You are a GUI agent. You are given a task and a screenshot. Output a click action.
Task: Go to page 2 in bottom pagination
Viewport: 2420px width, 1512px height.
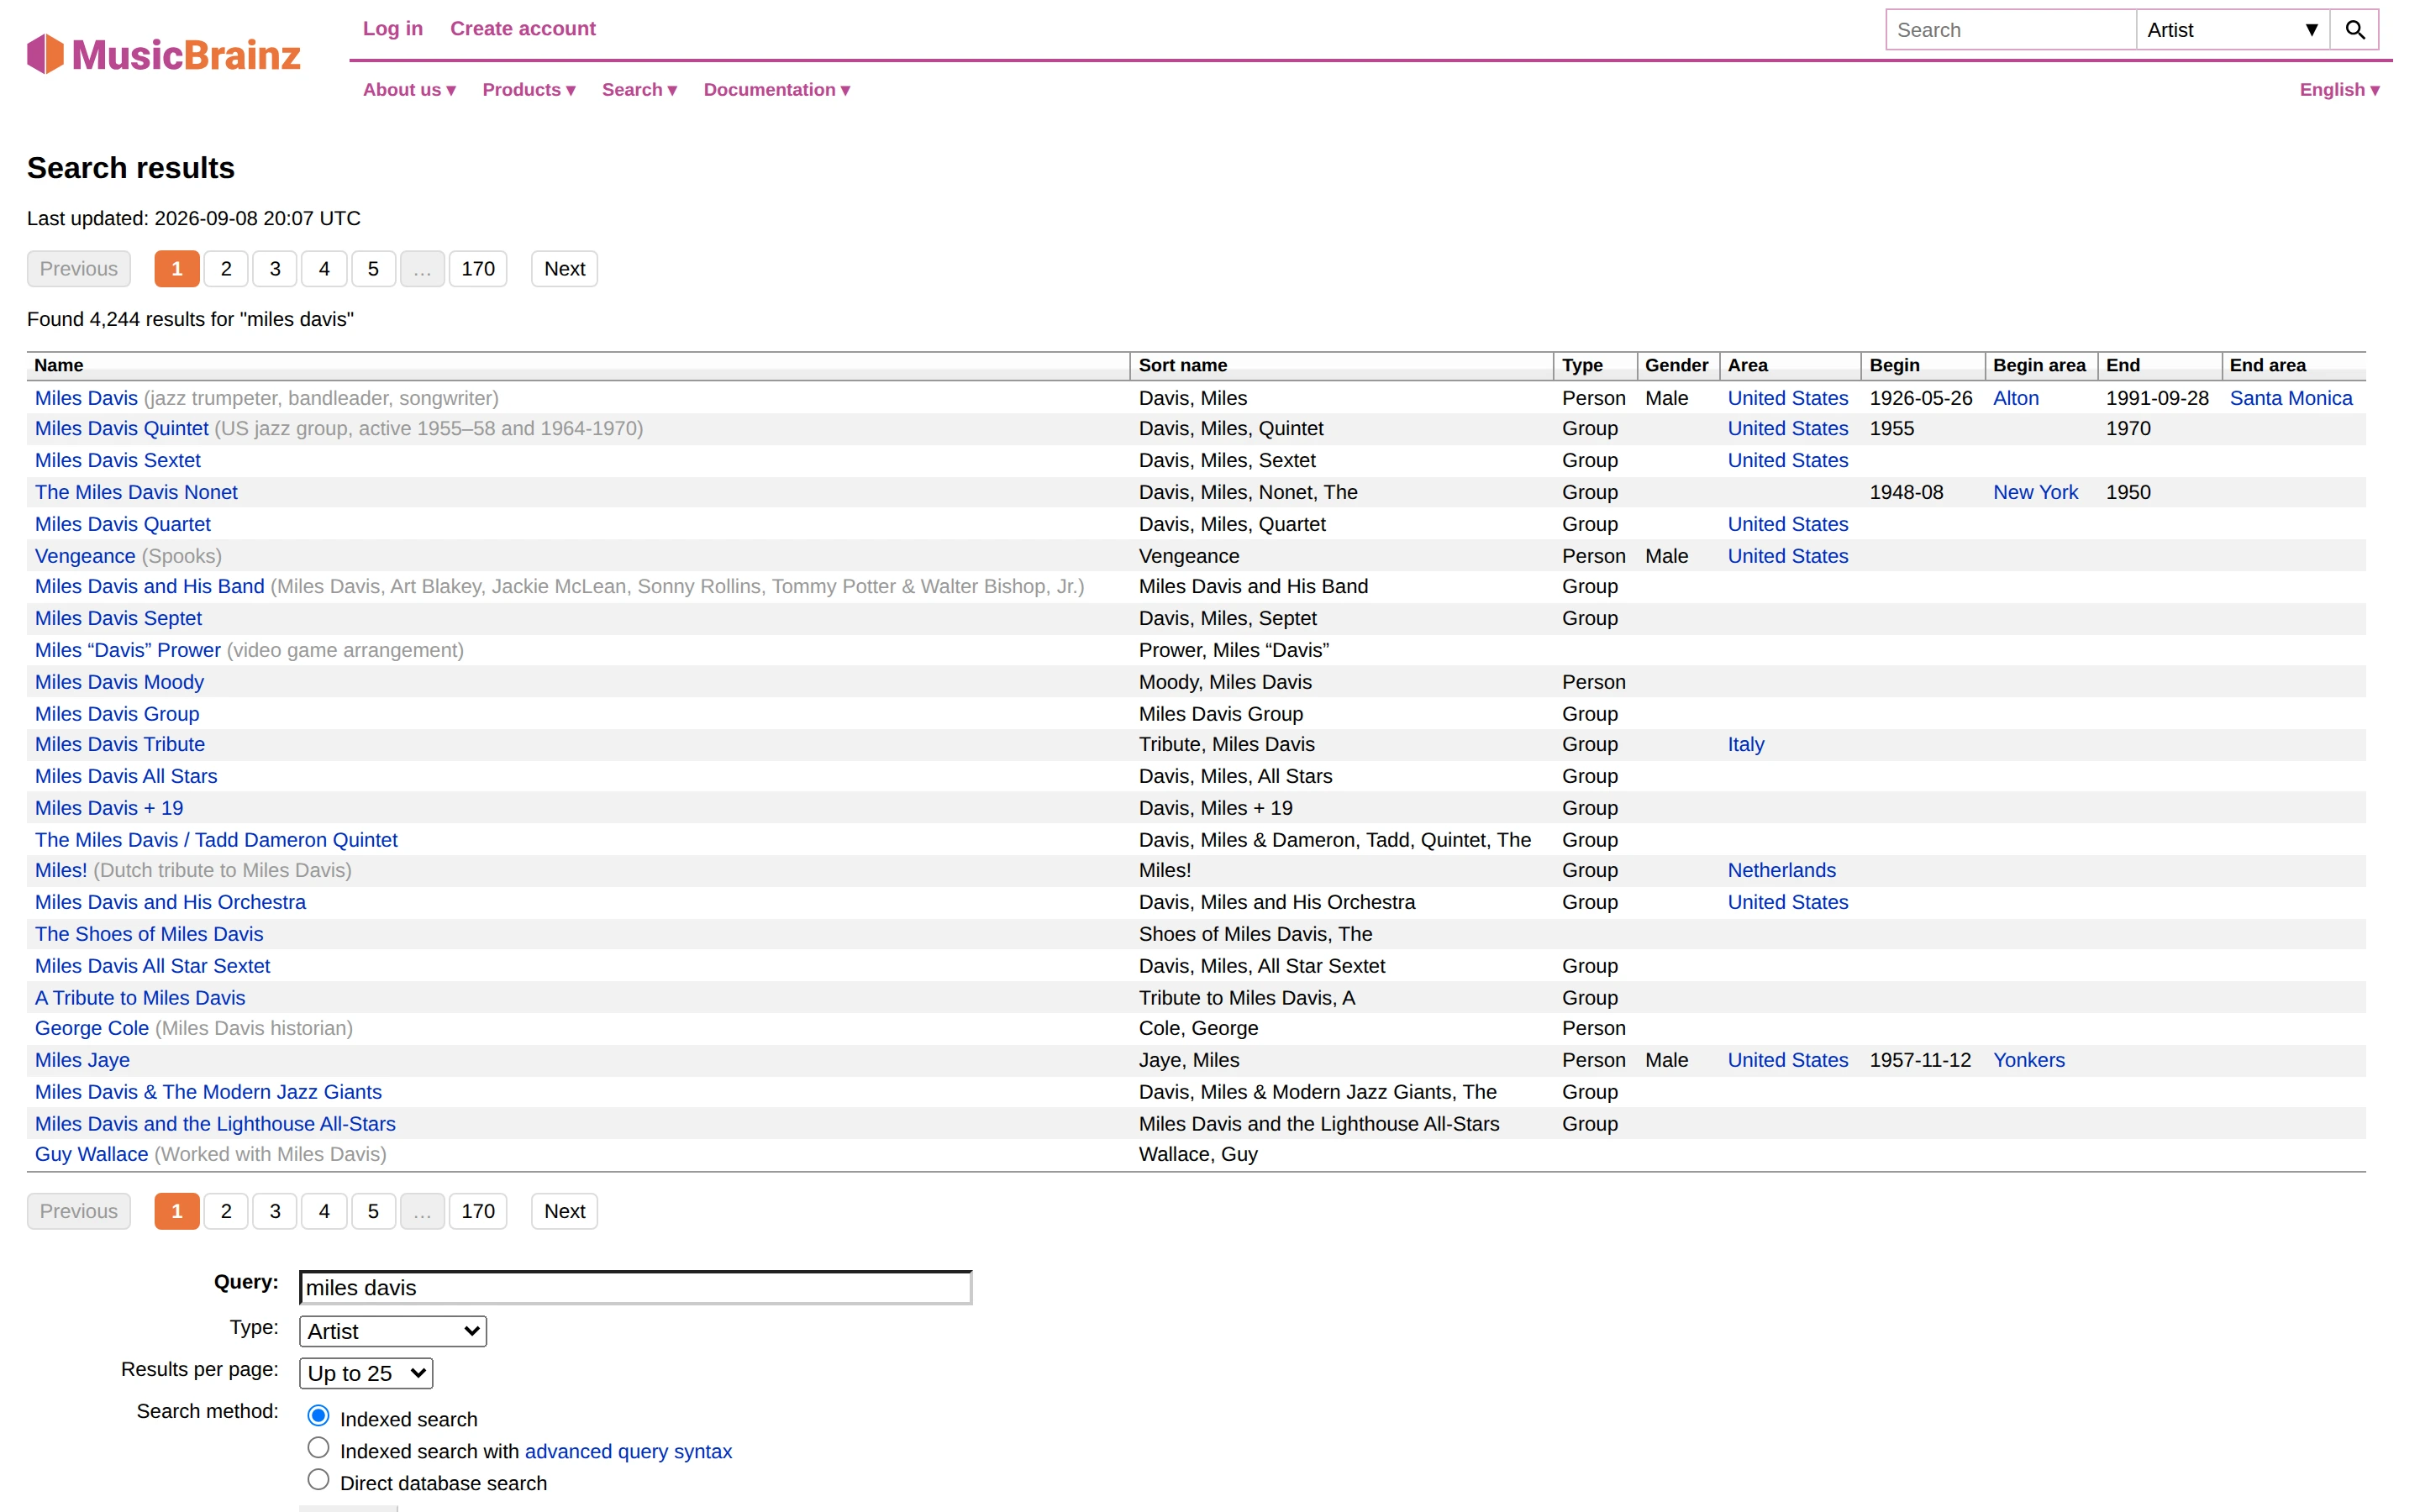click(226, 1211)
